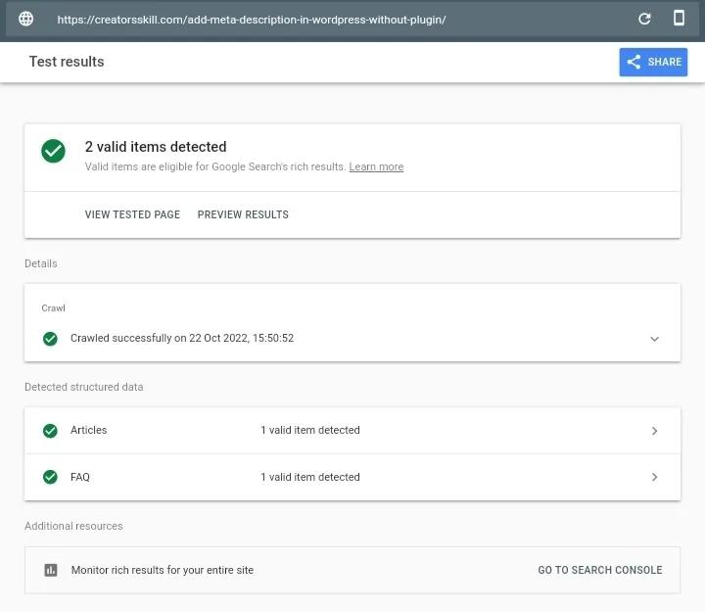
Task: Open Articles details via right chevron
Action: coord(655,431)
